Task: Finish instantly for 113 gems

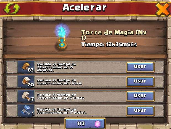Action: pos(85,123)
